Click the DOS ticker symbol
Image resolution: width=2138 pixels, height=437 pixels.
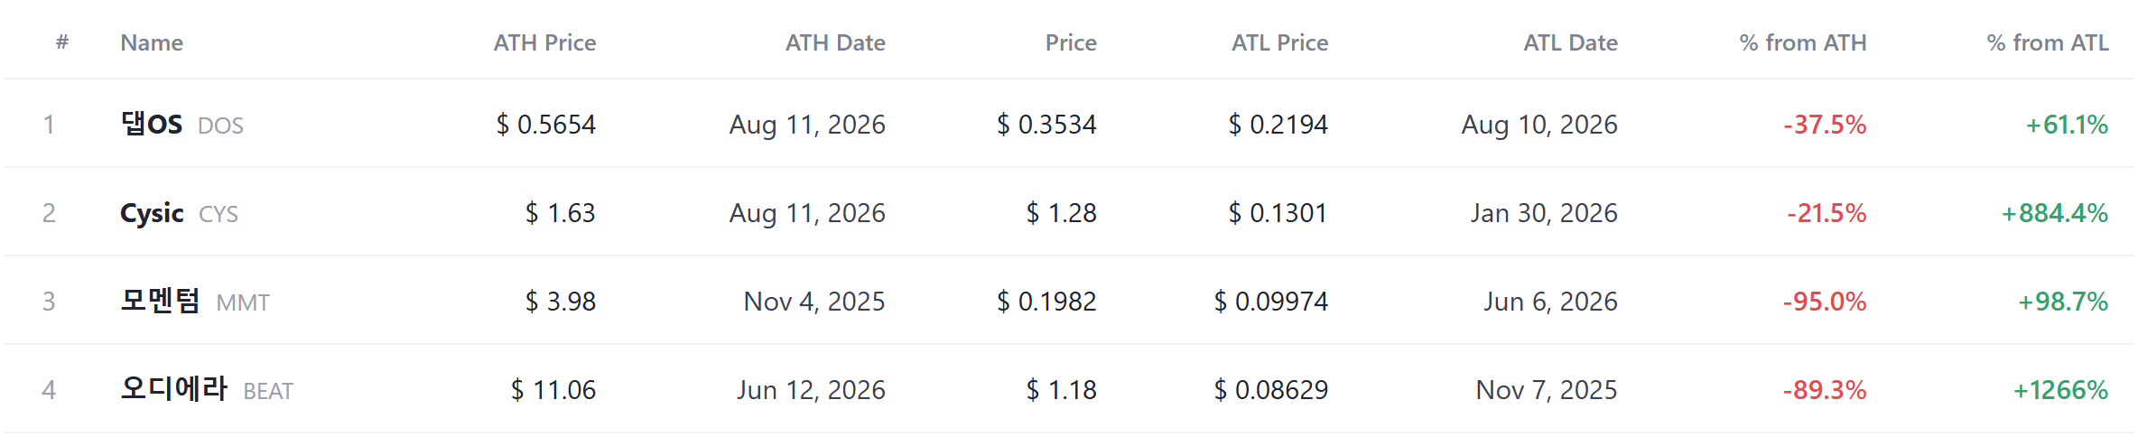coord(220,126)
